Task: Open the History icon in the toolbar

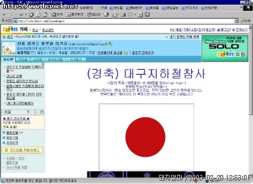Action: click(x=106, y=15)
